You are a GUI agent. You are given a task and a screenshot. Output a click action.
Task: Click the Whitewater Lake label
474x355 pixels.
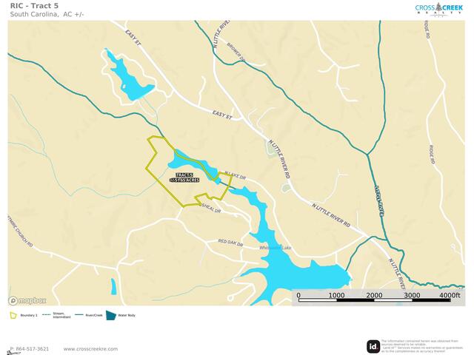click(276, 248)
